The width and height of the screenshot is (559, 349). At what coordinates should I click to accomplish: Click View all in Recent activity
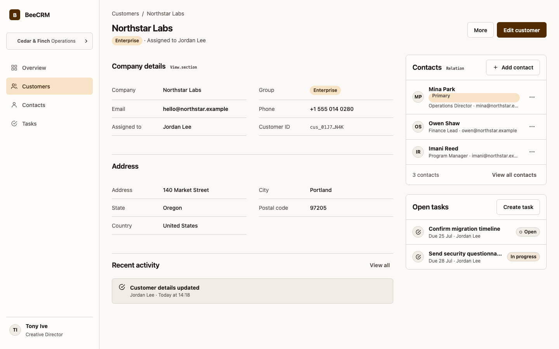380,265
